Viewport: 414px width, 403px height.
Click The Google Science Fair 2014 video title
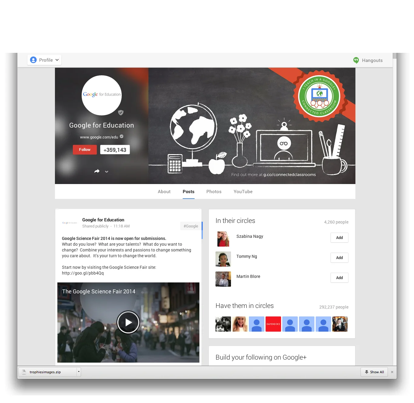pyautogui.click(x=99, y=292)
